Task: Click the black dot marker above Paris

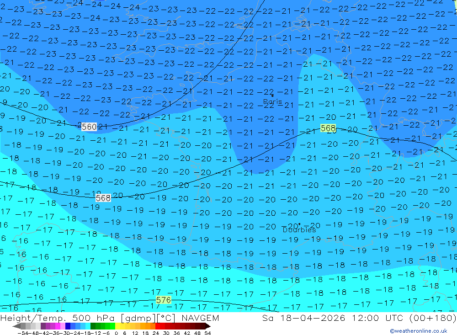Action: click(272, 96)
